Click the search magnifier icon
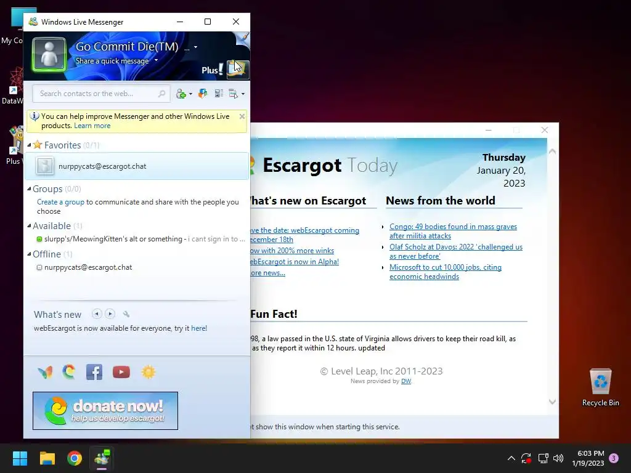The height and width of the screenshot is (473, 631). coord(162,94)
